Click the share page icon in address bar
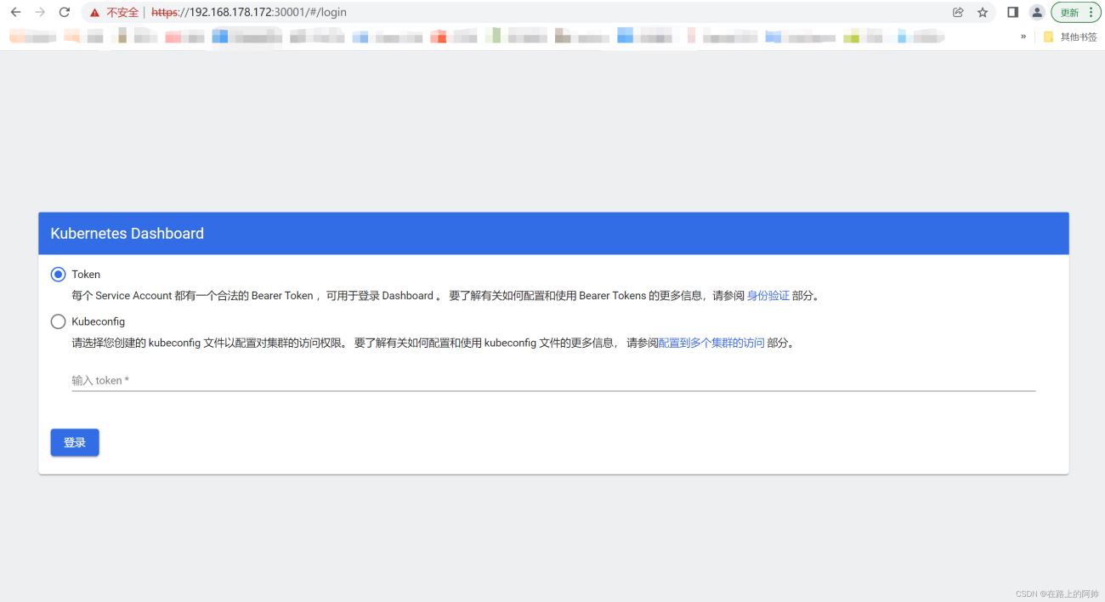This screenshot has height=602, width=1105. pos(958,13)
